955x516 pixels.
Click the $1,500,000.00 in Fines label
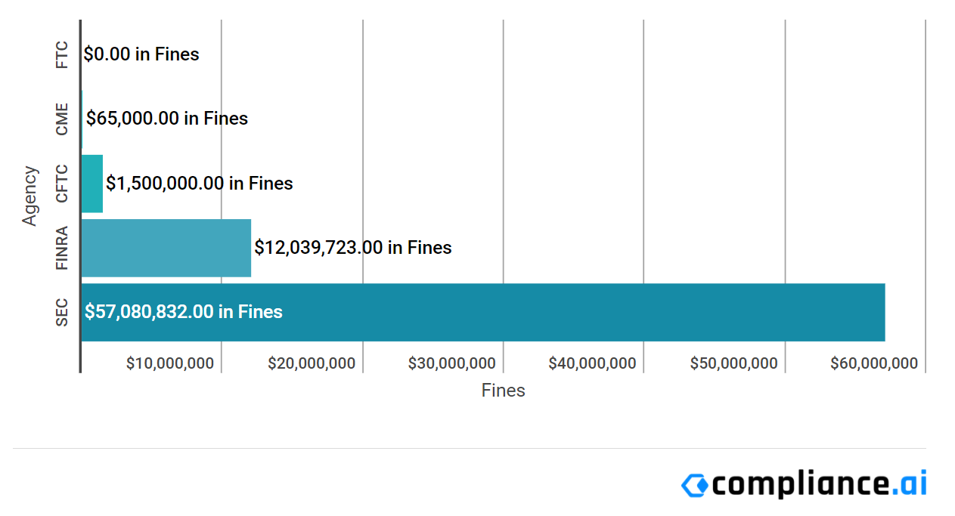pyautogui.click(x=200, y=184)
